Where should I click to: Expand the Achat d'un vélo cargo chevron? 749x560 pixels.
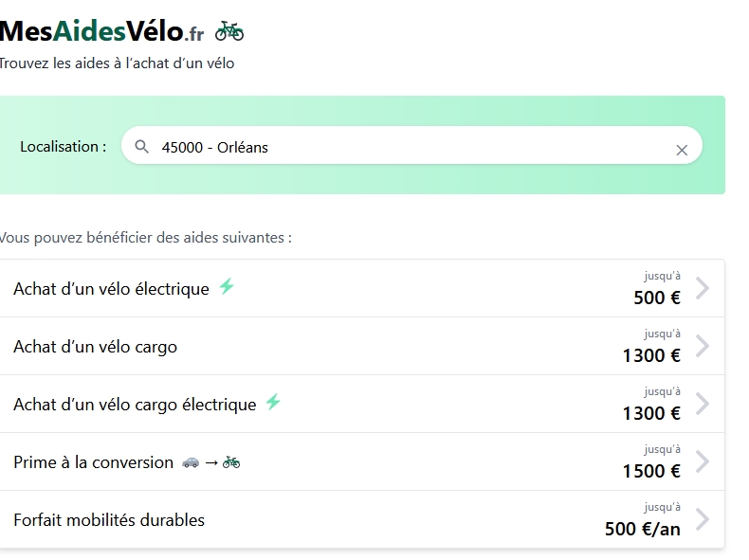703,346
